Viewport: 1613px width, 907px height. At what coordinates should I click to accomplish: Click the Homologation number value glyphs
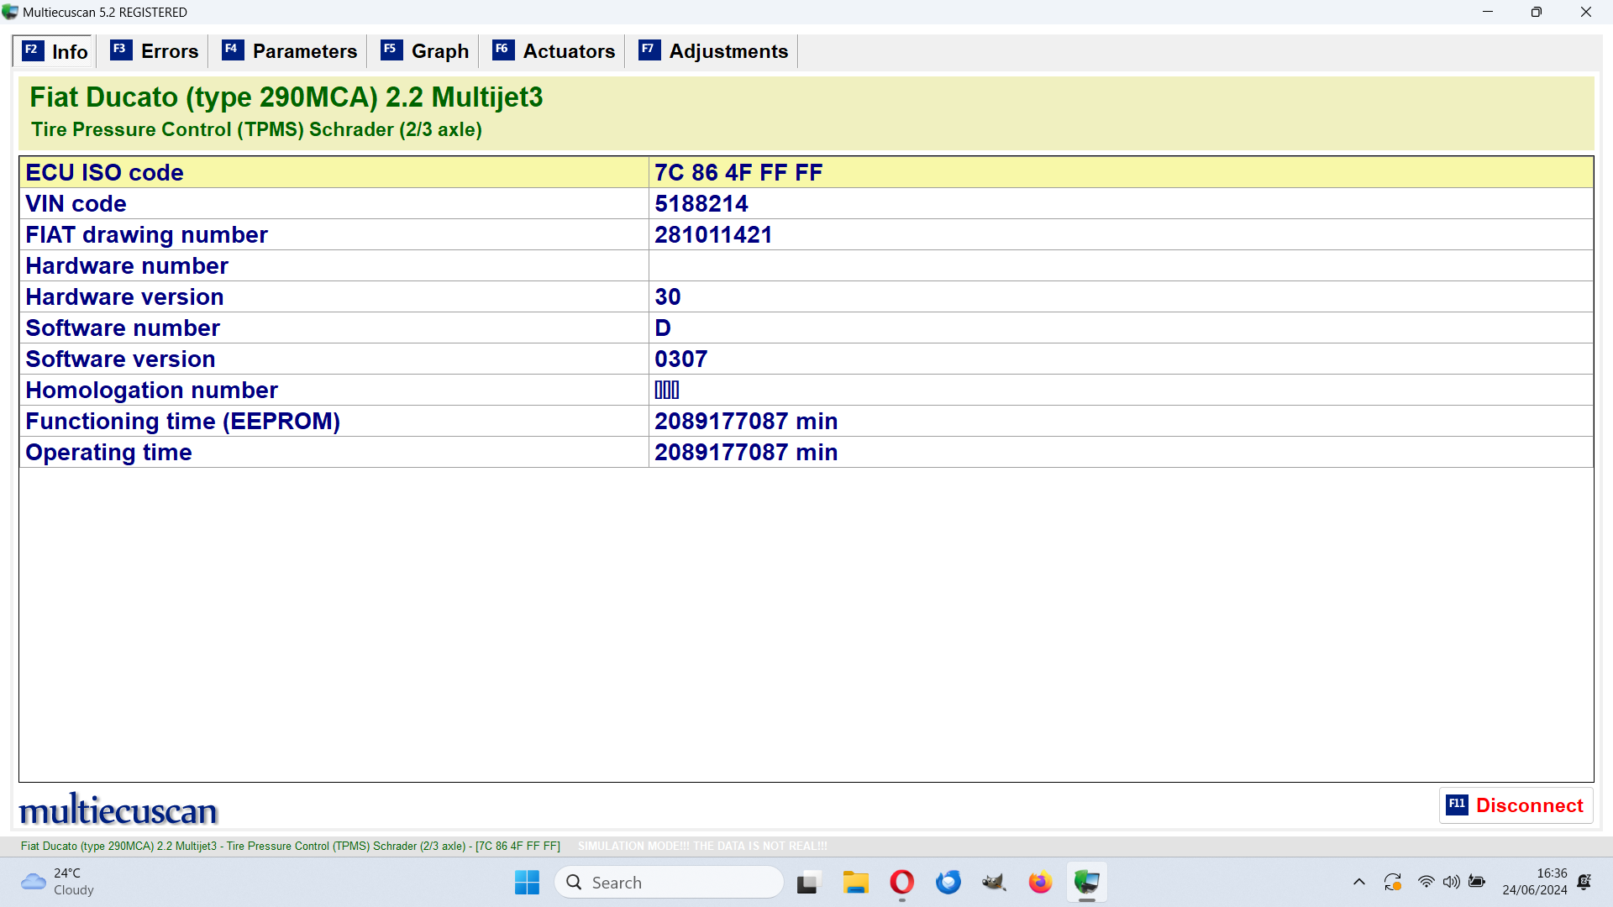click(667, 390)
